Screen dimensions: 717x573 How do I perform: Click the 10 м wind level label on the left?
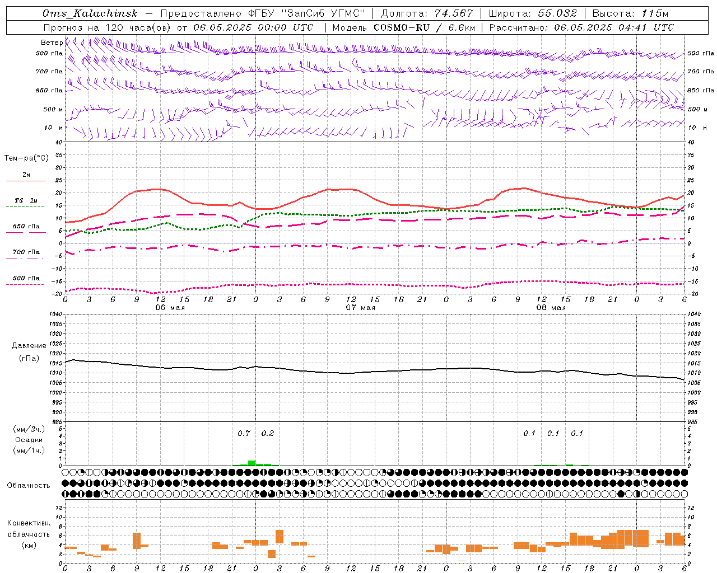tap(53, 128)
